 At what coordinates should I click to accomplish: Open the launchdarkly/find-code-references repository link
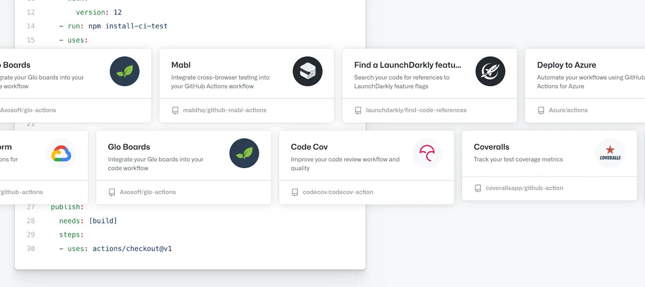[416, 110]
